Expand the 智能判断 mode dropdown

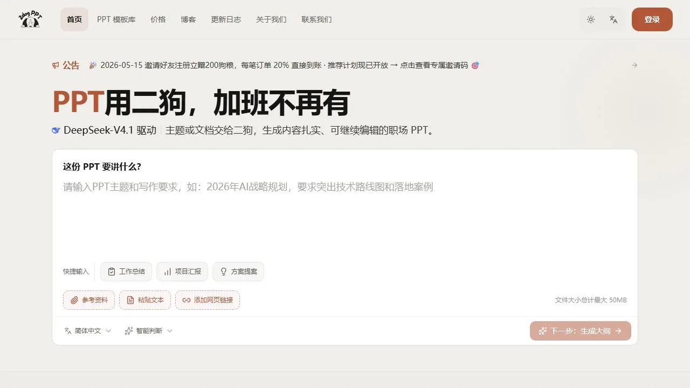click(149, 331)
